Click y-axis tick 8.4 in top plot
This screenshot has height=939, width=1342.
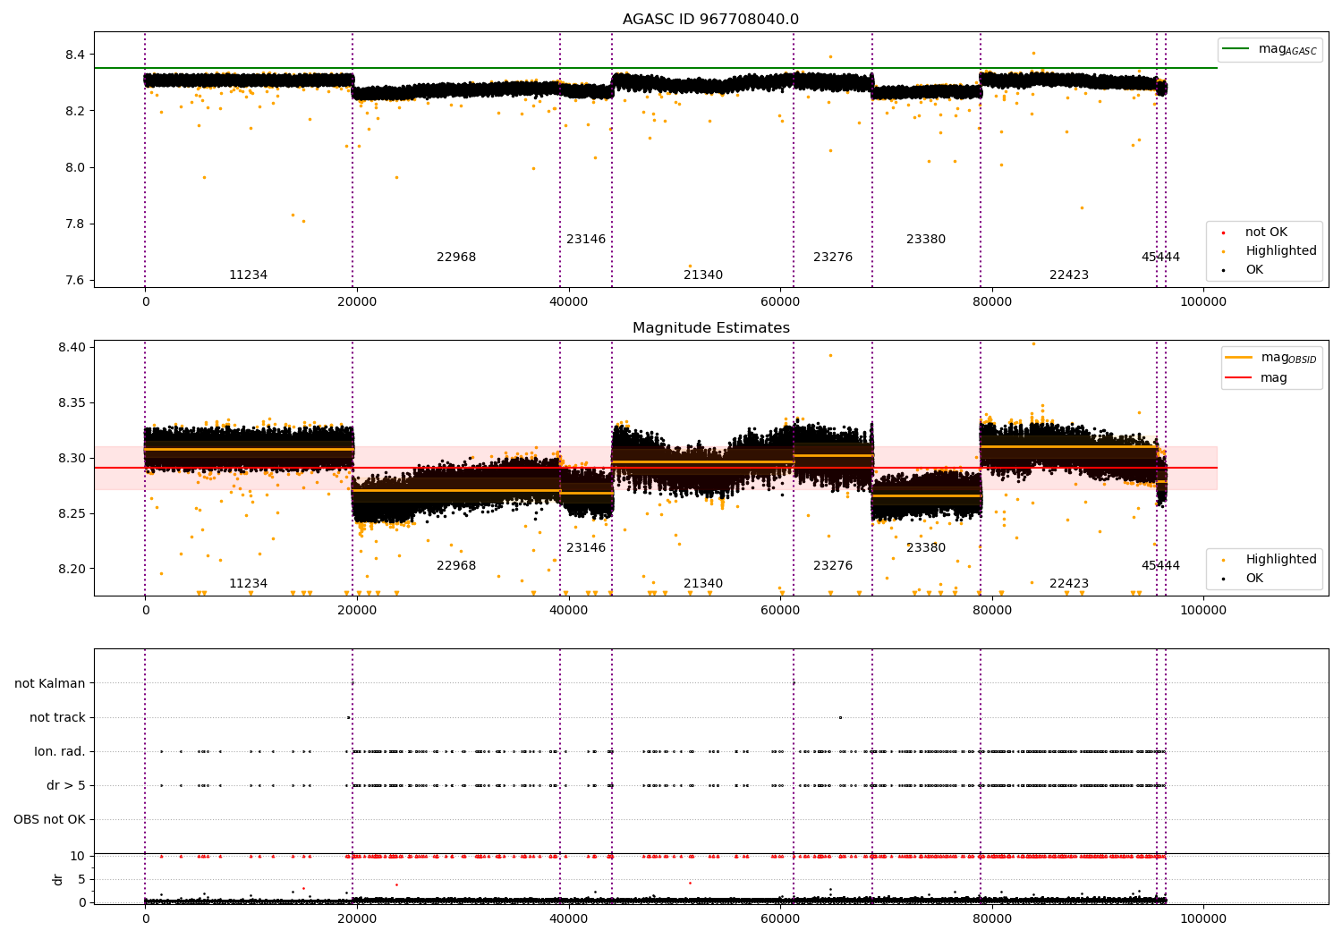(x=75, y=55)
